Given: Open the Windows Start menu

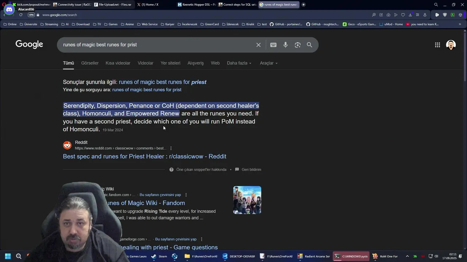Looking at the screenshot, I should click(x=8, y=256).
